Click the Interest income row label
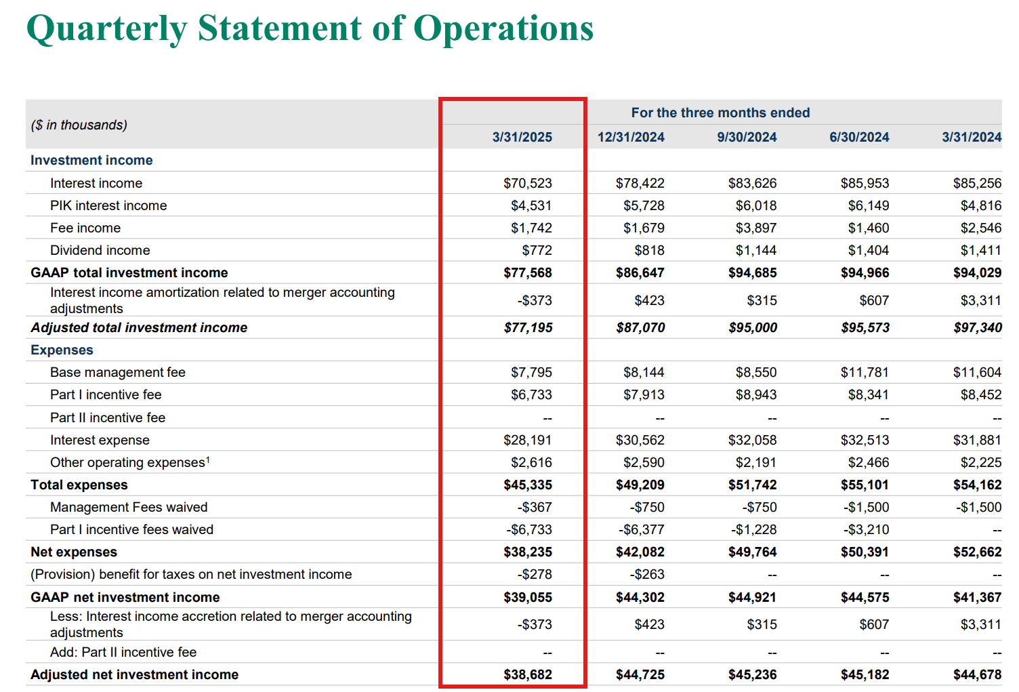The image size is (1019, 692). click(96, 183)
